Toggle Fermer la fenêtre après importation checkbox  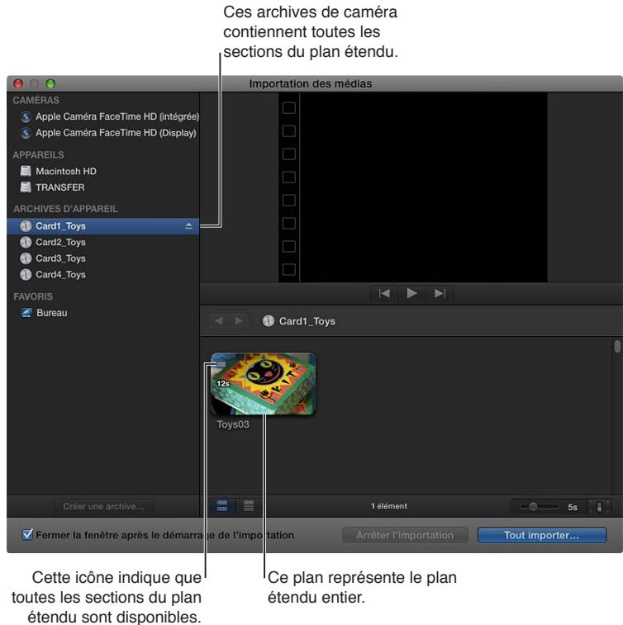(x=27, y=534)
